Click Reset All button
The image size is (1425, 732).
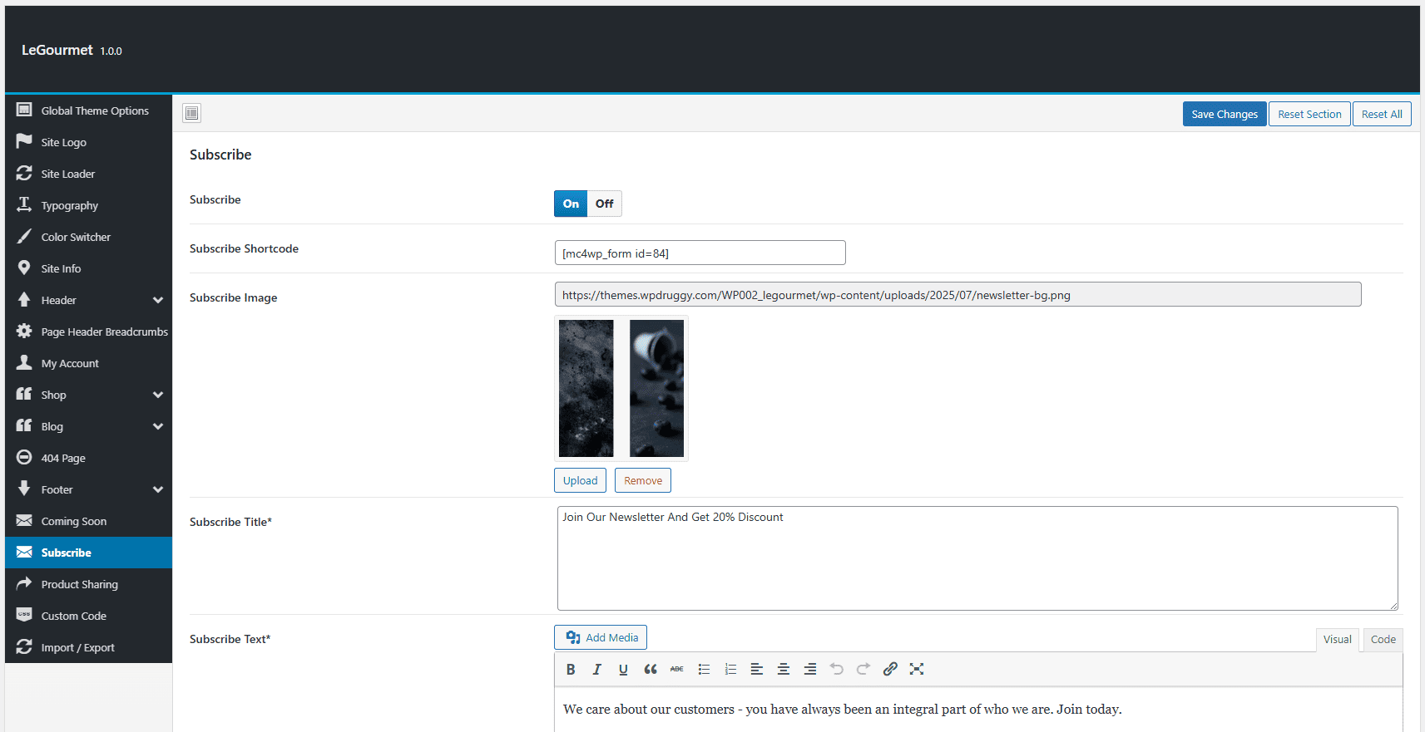pyautogui.click(x=1382, y=114)
